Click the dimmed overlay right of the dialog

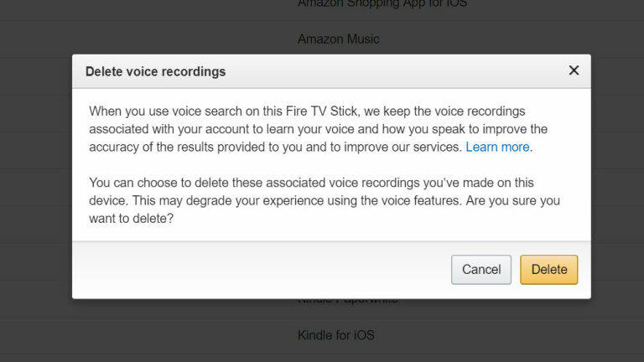(x=618, y=177)
